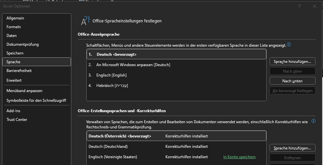The image size is (323, 165).
Task: Select Englisch (Vereinigte Staaten) authoring row
Action: 176,157
